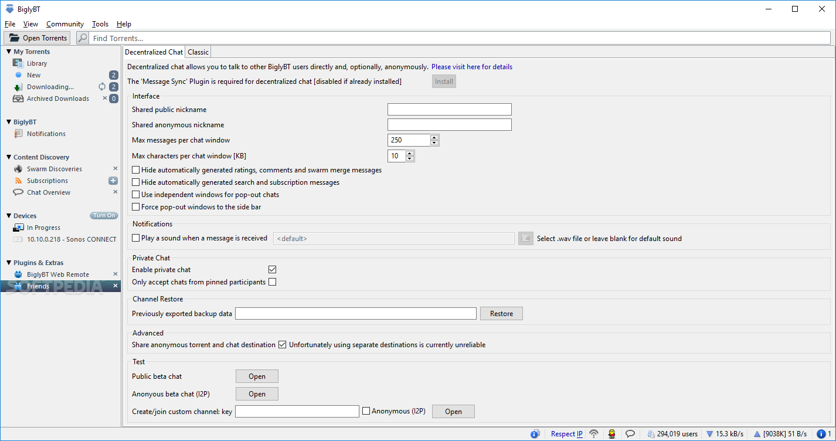Viewport: 836px width, 441px height.
Task: Open the File menu
Action: [x=10, y=24]
